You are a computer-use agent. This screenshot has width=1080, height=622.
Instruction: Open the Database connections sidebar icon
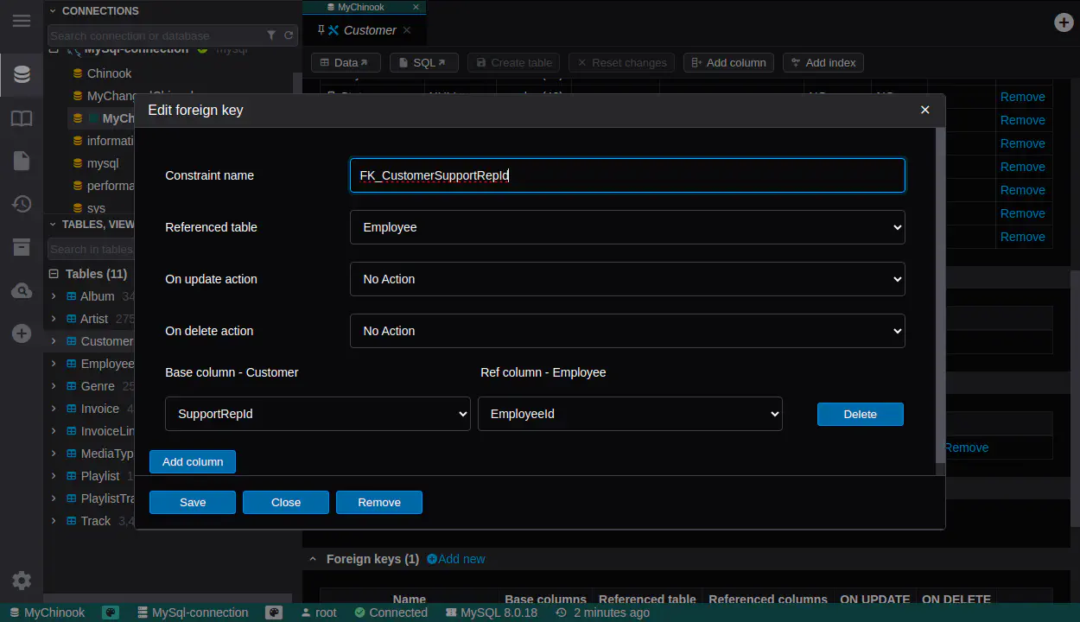22,75
